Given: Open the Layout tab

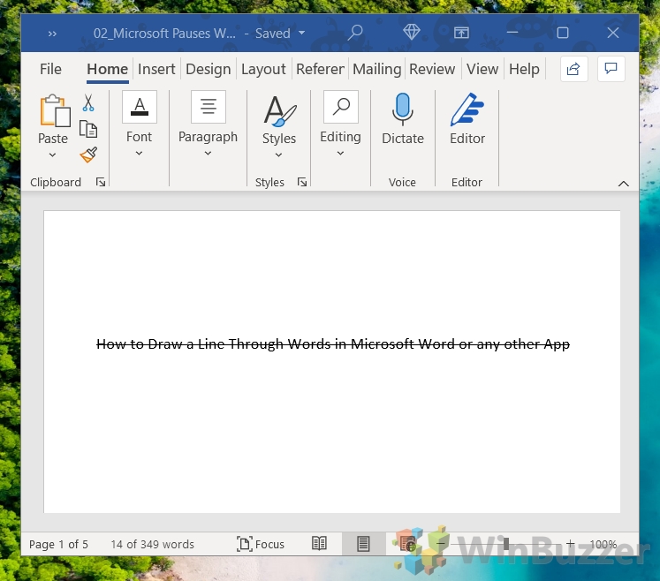Looking at the screenshot, I should pos(263,69).
